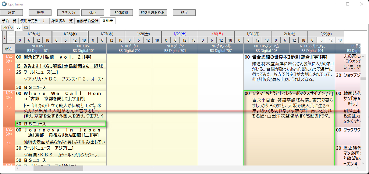Jump to date 1/27(木)
The width and height of the screenshot is (369, 174).
tap(107, 34)
